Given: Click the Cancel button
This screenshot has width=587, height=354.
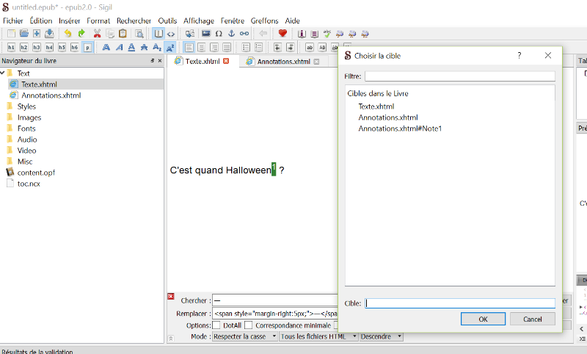Looking at the screenshot, I should [531, 319].
